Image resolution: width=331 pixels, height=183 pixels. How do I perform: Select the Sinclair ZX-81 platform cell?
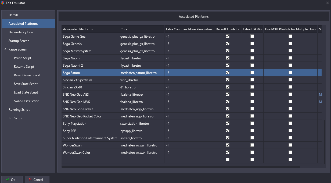(90, 87)
